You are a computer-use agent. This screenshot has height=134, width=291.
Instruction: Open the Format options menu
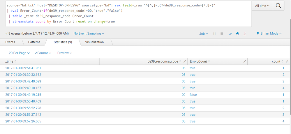point(43,53)
